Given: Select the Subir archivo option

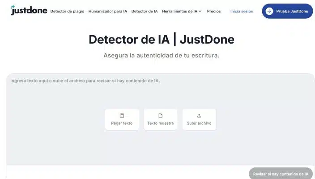Looking at the screenshot, I should click(199, 123).
